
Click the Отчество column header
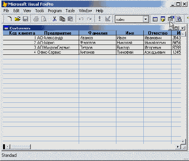click(x=157, y=33)
